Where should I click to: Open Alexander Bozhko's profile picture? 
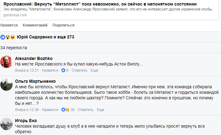[x=6, y=62]
